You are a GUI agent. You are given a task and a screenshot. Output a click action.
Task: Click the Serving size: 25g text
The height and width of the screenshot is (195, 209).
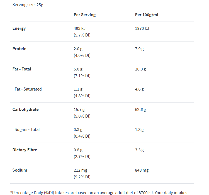point(28,5)
